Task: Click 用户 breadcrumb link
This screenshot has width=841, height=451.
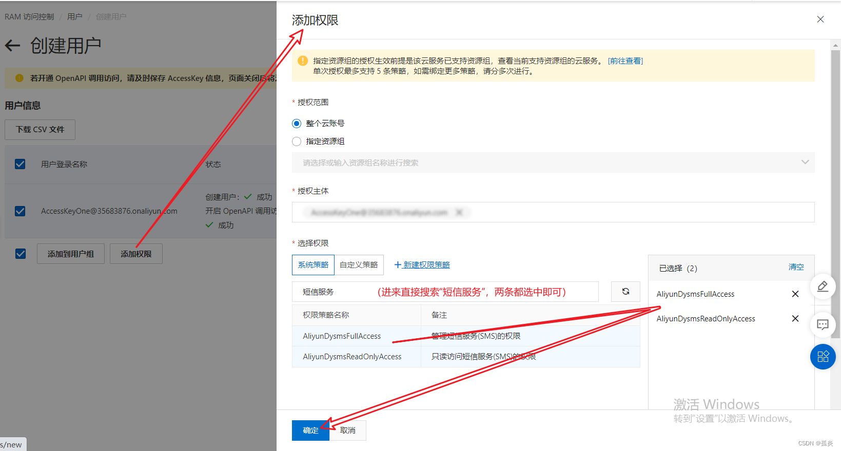Action: coord(75,17)
